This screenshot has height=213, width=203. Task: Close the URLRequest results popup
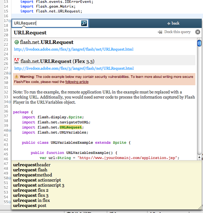198,32
